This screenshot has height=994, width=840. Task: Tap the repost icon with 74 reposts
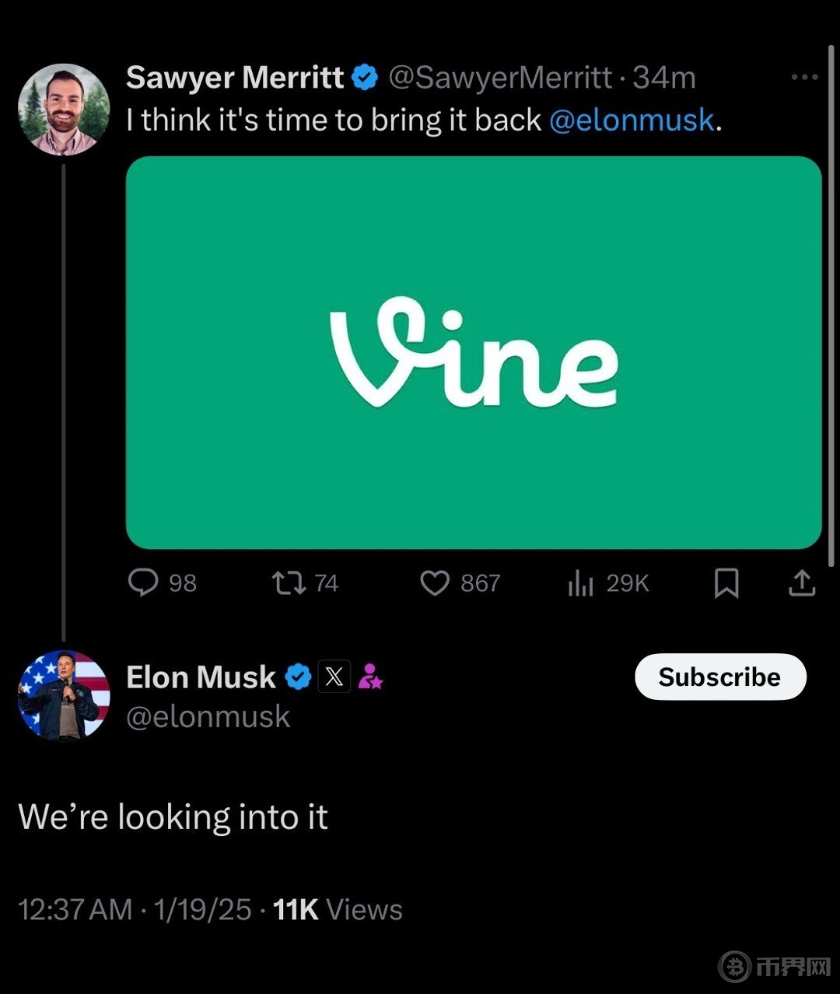289,583
